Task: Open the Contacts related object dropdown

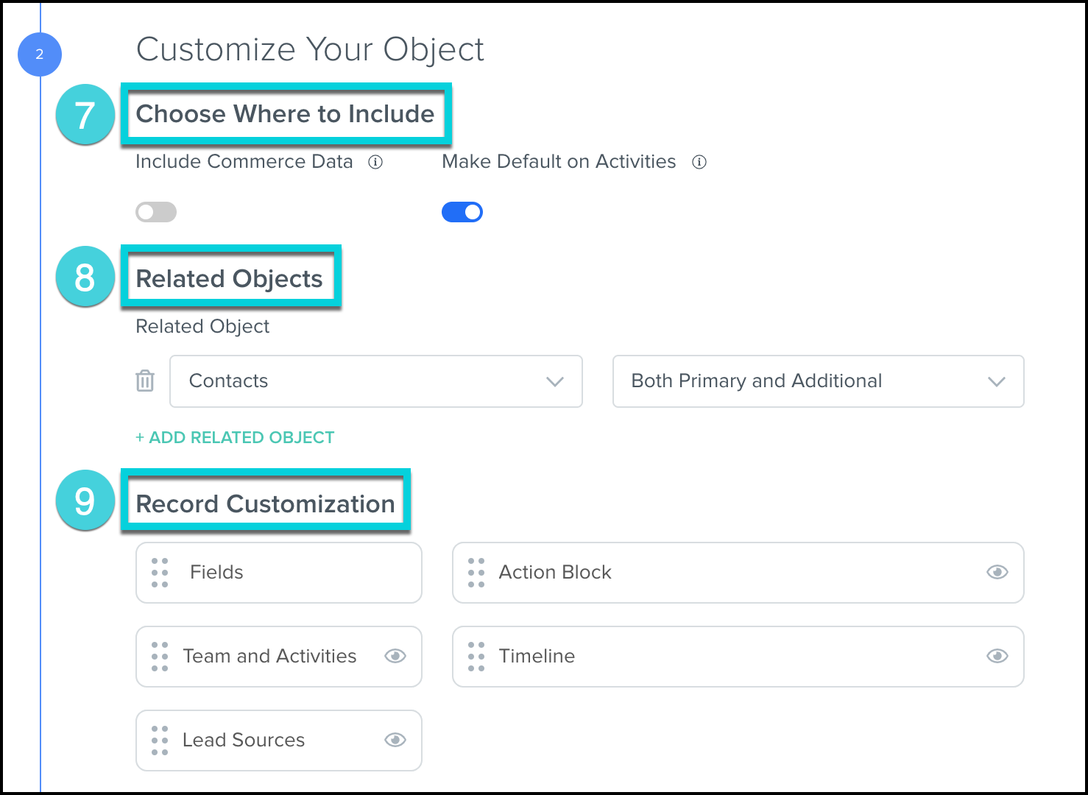Action: pyautogui.click(x=375, y=381)
